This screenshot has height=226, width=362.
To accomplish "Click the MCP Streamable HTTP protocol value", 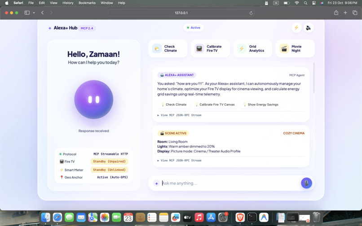I will tap(110, 154).
